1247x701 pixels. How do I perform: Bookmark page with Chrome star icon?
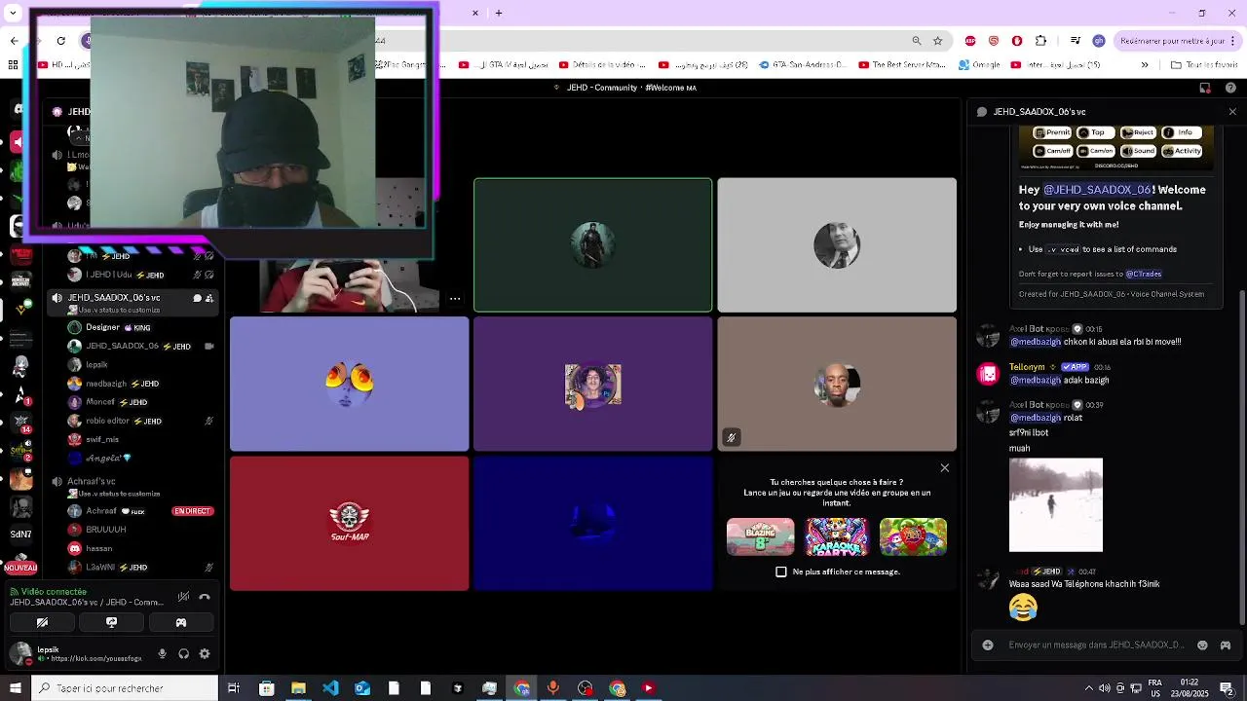(x=937, y=41)
